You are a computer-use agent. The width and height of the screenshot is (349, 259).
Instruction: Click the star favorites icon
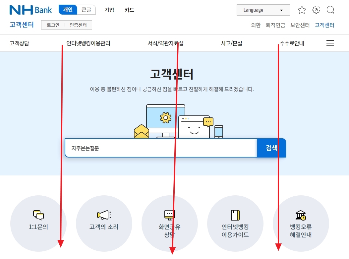(x=302, y=10)
